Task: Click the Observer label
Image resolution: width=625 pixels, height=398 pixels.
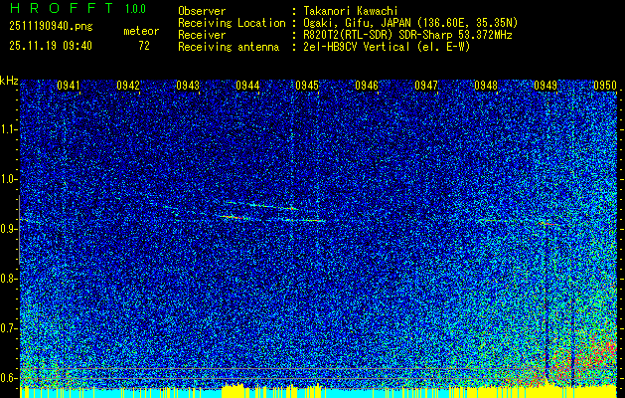Action: [202, 11]
